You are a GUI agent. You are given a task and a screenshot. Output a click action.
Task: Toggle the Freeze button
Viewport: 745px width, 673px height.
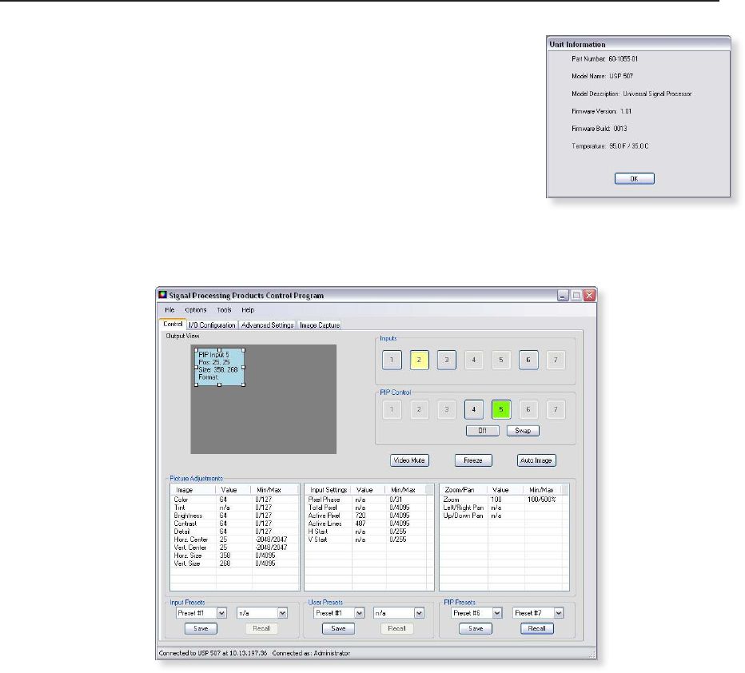tap(472, 460)
